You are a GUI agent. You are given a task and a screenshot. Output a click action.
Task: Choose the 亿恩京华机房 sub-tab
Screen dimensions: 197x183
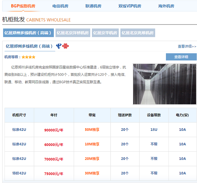pos(105,33)
